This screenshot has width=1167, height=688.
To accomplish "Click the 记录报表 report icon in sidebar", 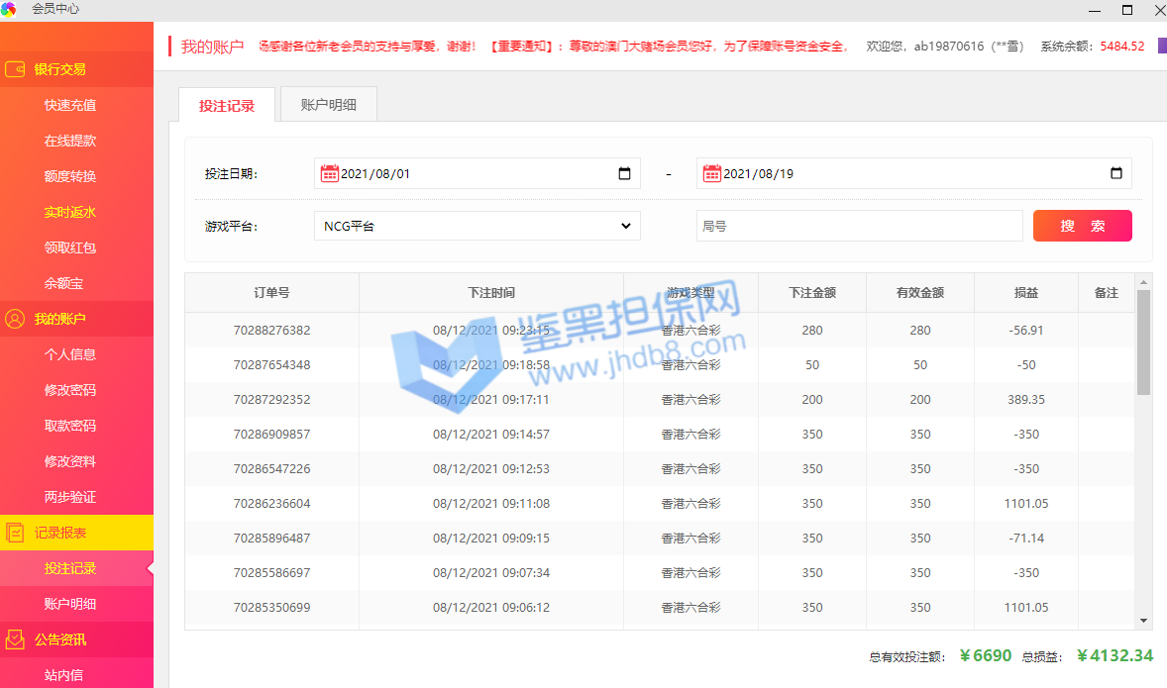I will click(x=16, y=533).
